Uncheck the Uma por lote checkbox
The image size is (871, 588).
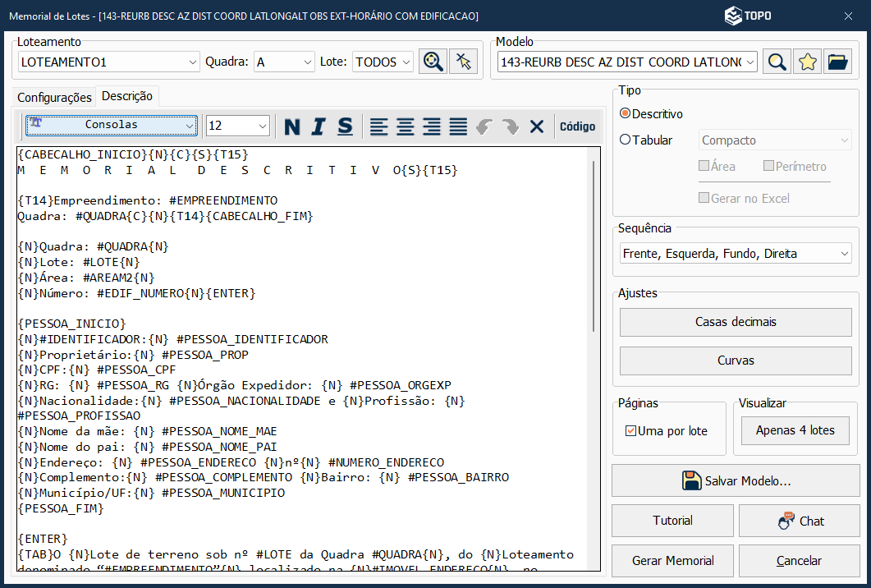(x=630, y=430)
